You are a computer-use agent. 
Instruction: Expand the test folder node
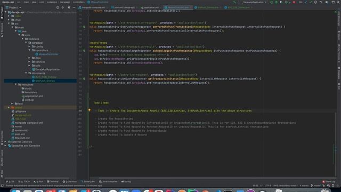[12, 103]
